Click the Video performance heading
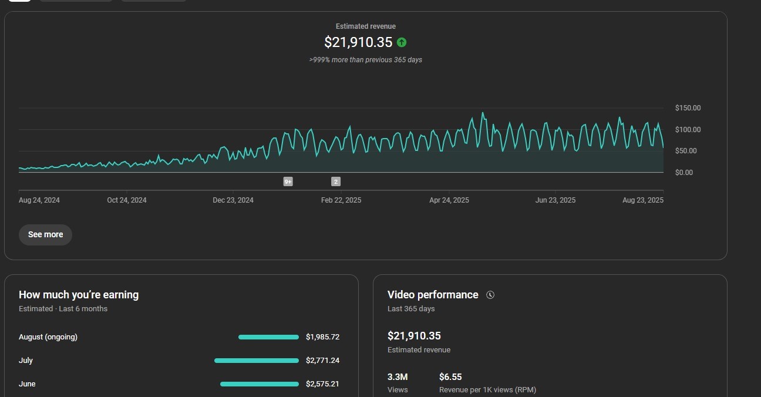 pyautogui.click(x=433, y=294)
